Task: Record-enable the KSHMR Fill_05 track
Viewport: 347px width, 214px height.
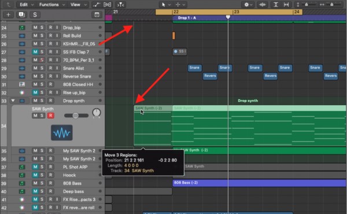Action: [x=51, y=44]
